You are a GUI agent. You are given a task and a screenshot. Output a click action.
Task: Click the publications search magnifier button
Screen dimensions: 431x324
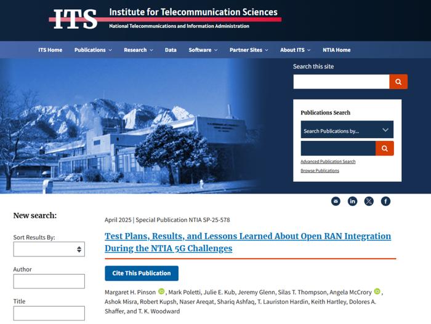pyautogui.click(x=385, y=148)
